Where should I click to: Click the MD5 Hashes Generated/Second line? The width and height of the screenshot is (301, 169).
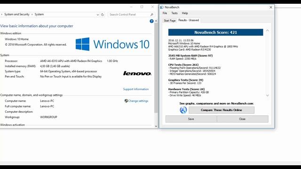point(192,74)
